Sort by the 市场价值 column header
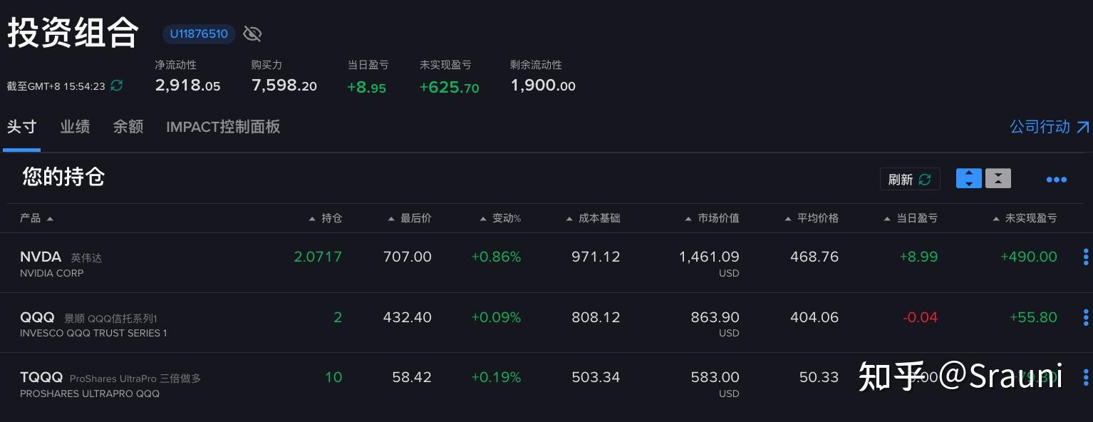This screenshot has height=422, width=1093. pos(712,218)
